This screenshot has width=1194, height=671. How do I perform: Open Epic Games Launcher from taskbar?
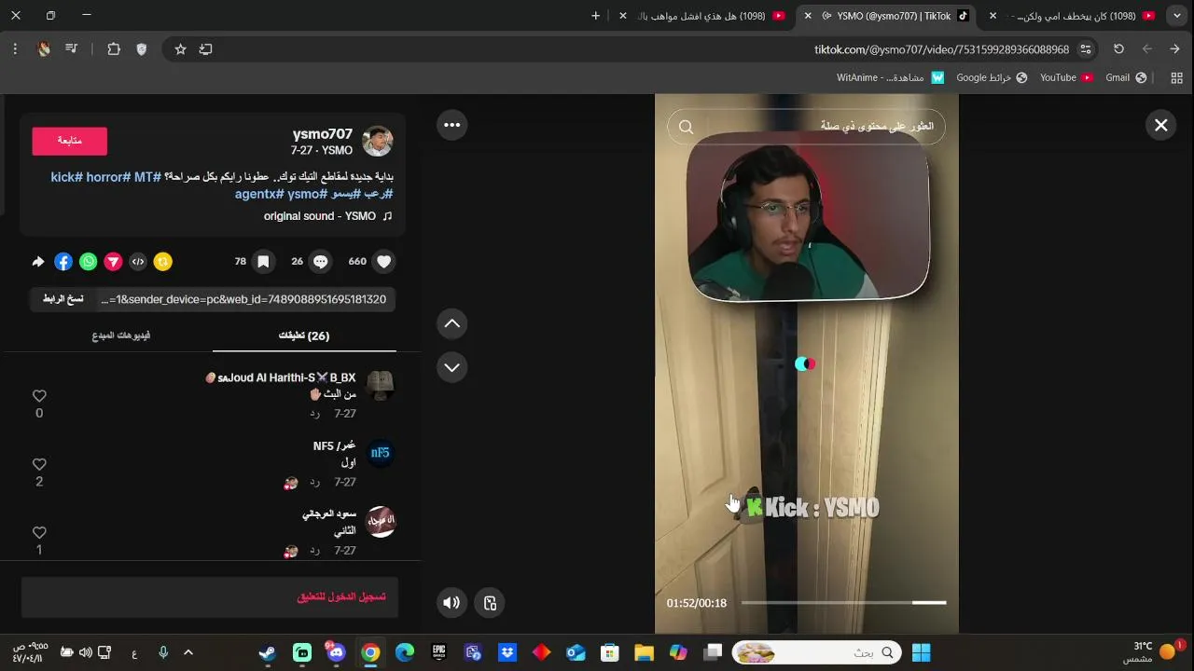click(438, 652)
